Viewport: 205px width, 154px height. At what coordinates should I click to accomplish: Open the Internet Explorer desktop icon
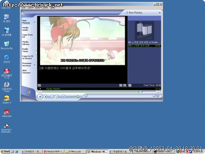point(7,59)
